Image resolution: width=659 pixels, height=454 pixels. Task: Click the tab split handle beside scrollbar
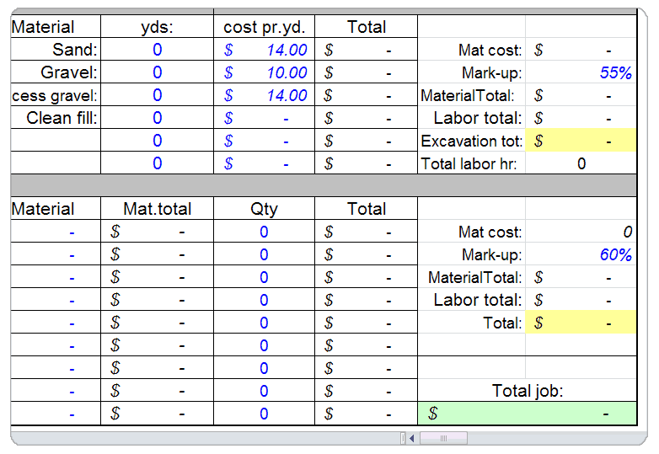pos(402,438)
